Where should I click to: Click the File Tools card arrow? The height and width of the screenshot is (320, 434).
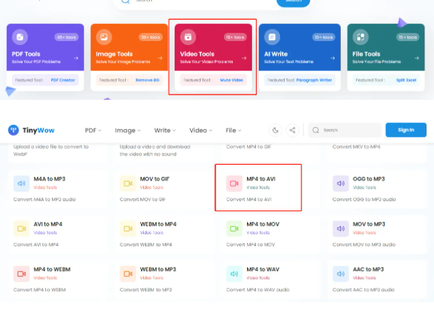click(x=417, y=58)
